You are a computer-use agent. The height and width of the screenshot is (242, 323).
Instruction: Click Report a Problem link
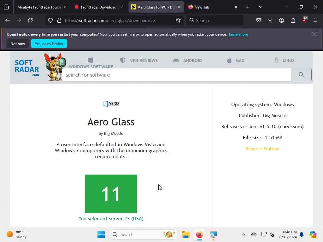click(262, 149)
